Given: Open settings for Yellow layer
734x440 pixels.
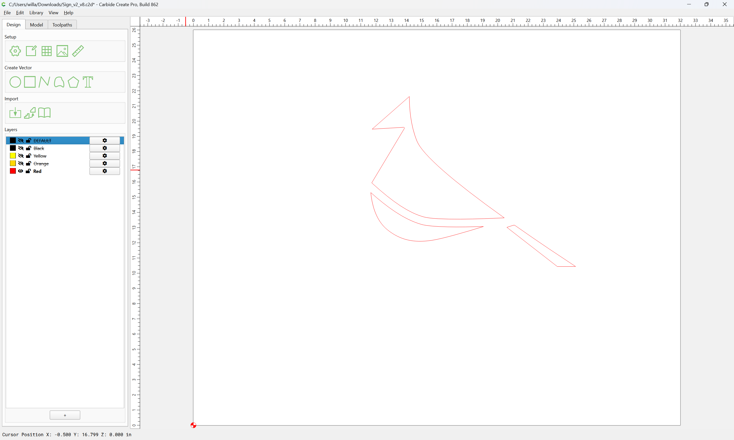Looking at the screenshot, I should pyautogui.click(x=105, y=156).
